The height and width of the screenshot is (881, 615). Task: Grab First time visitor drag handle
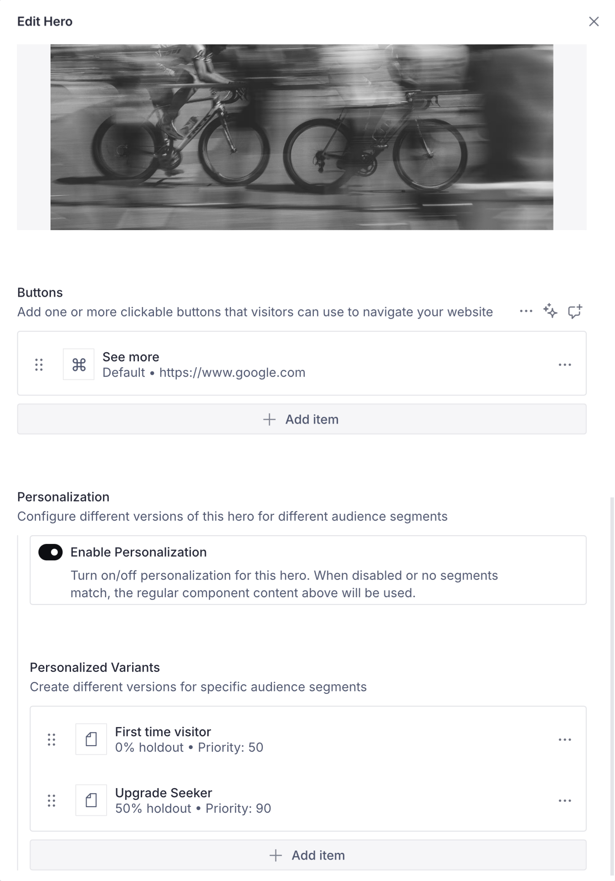51,739
